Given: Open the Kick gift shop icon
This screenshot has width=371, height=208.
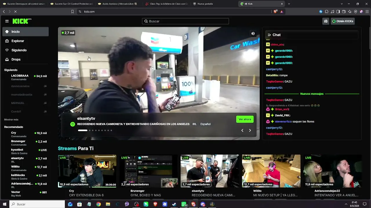Looking at the screenshot, I should click(x=326, y=21).
